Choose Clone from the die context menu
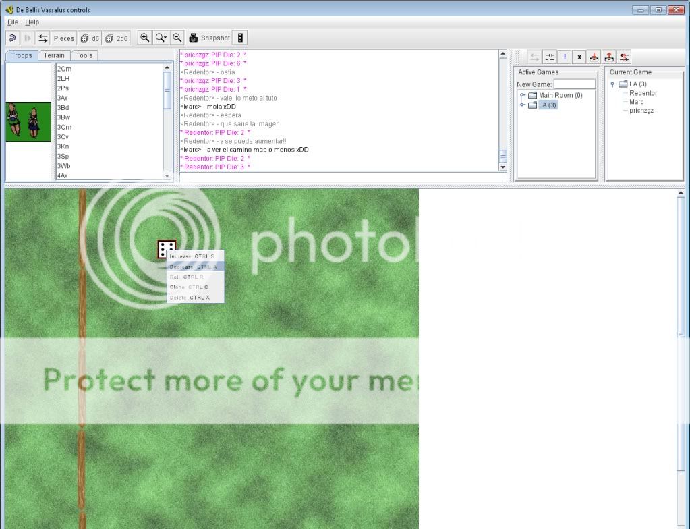 point(196,287)
